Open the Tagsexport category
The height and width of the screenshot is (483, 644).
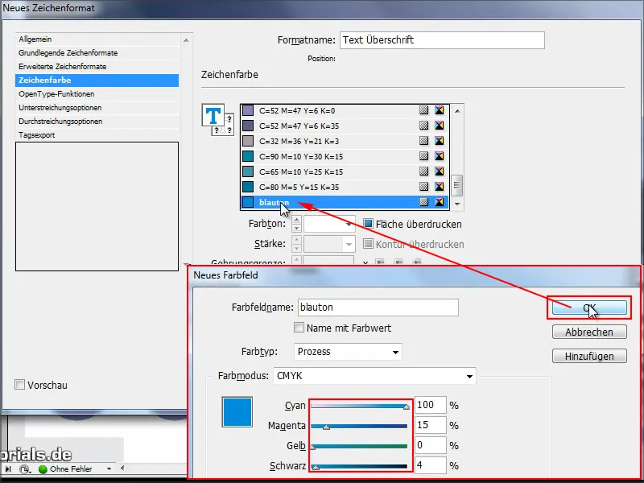coord(97,135)
